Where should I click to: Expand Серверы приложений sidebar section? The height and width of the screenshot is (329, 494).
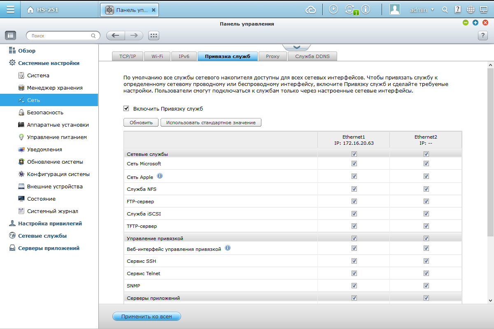(49, 248)
